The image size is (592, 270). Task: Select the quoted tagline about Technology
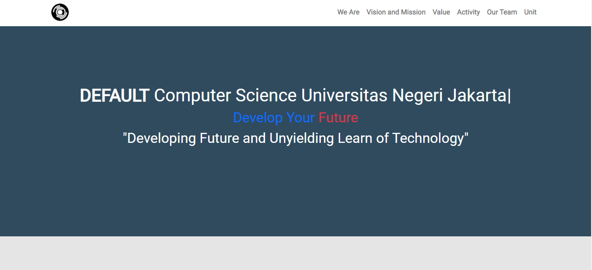click(296, 138)
